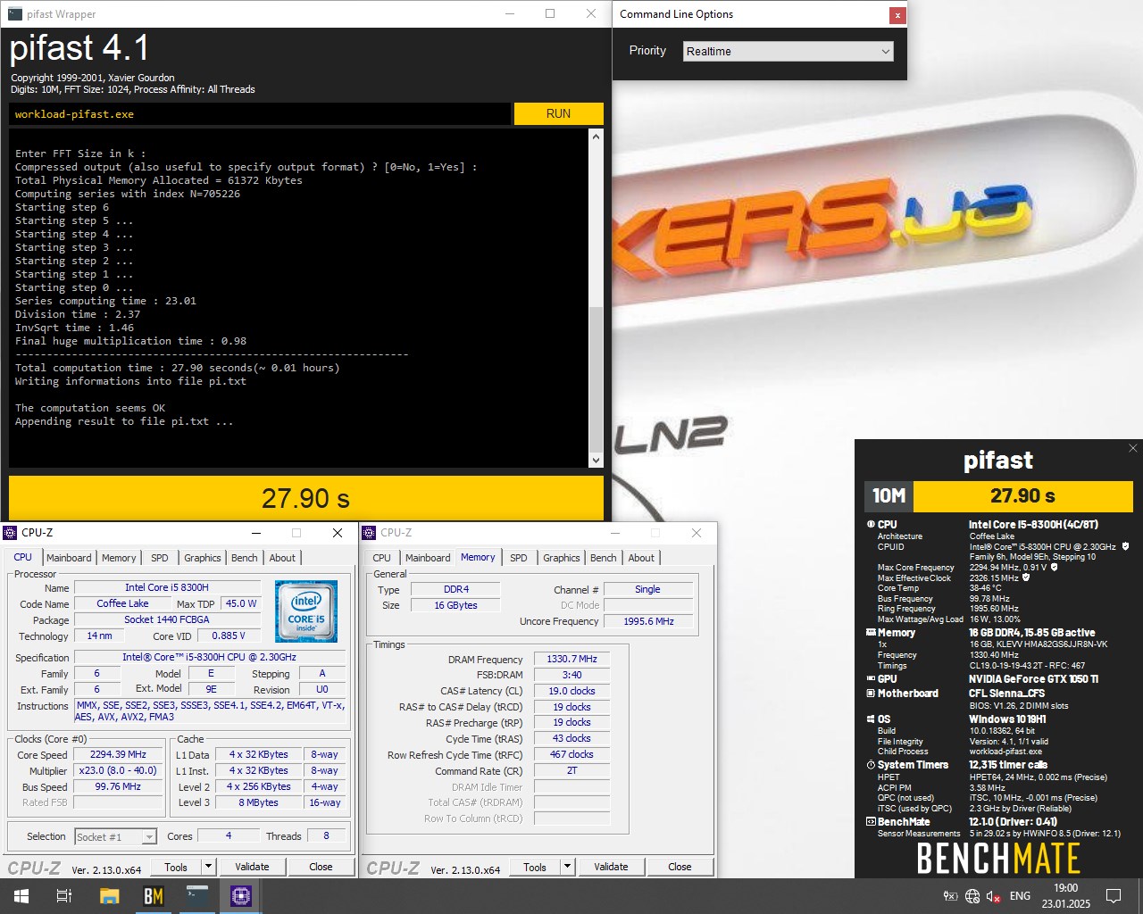Open Tools dropdown arrow in left CPU-Z
This screenshot has width=1143, height=914.
pos(208,867)
